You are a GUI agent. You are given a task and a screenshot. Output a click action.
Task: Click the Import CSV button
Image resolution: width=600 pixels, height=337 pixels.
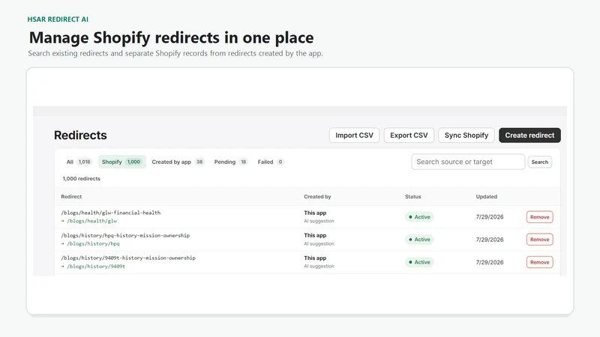pyautogui.click(x=354, y=136)
